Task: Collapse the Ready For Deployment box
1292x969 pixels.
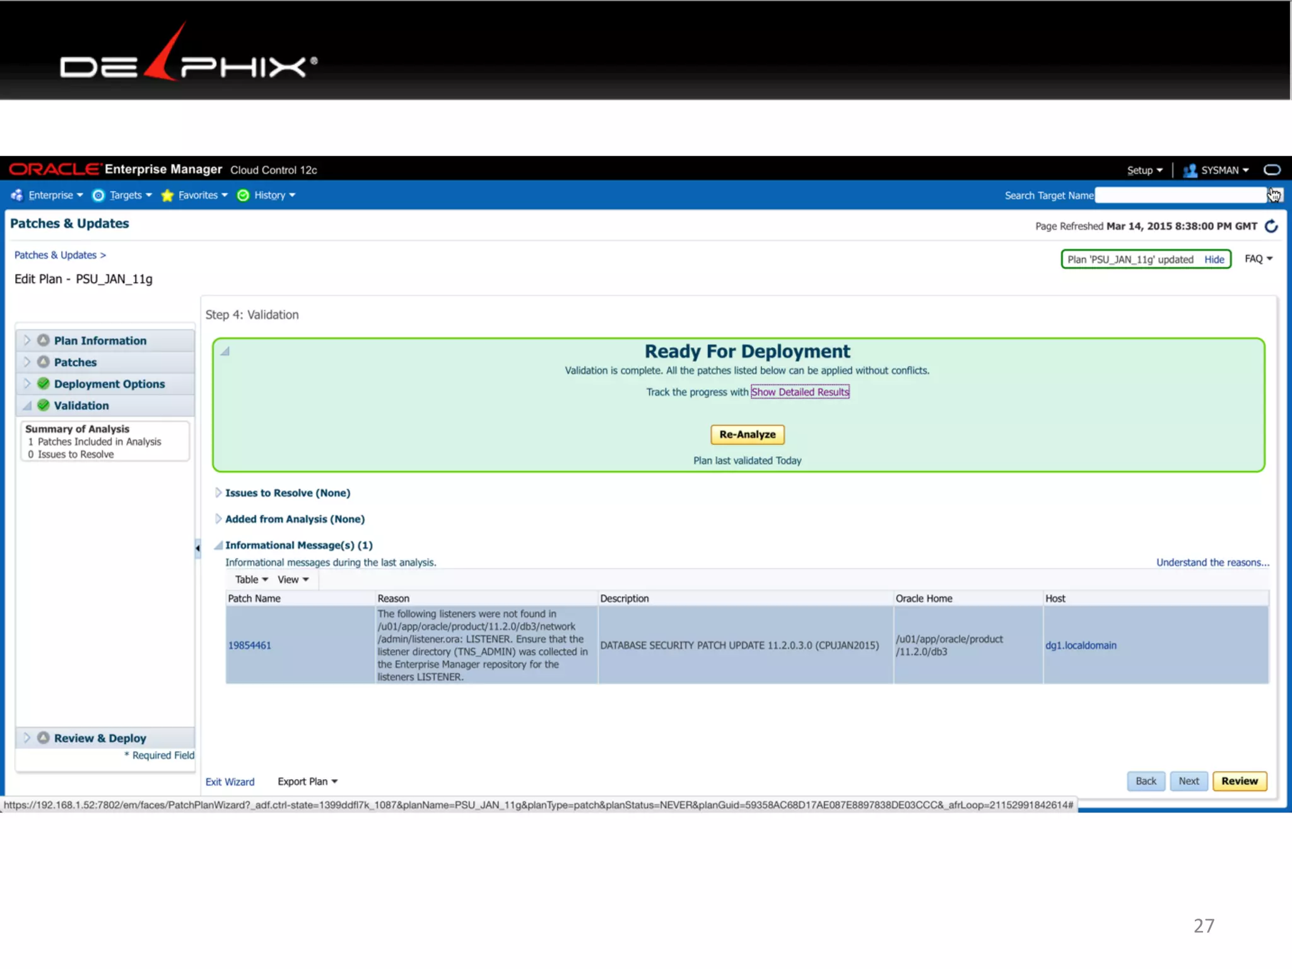Action: click(225, 351)
